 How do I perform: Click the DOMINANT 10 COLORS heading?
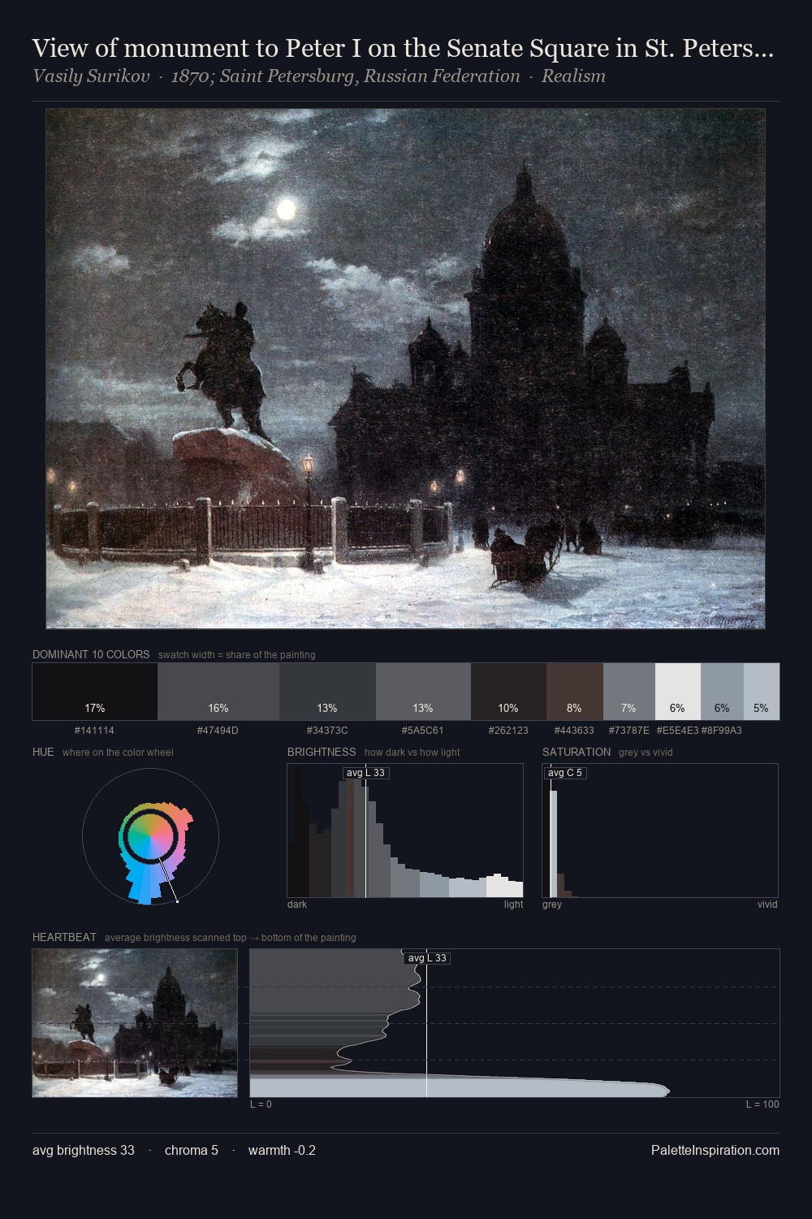click(91, 654)
